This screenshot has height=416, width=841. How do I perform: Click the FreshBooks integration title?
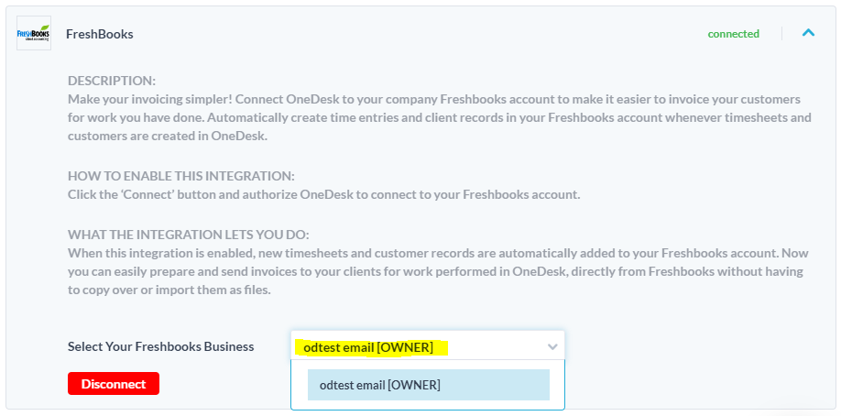(x=100, y=34)
